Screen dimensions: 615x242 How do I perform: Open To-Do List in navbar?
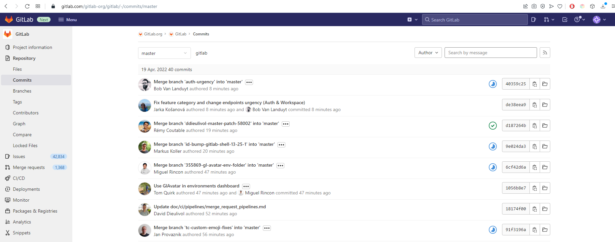point(565,20)
